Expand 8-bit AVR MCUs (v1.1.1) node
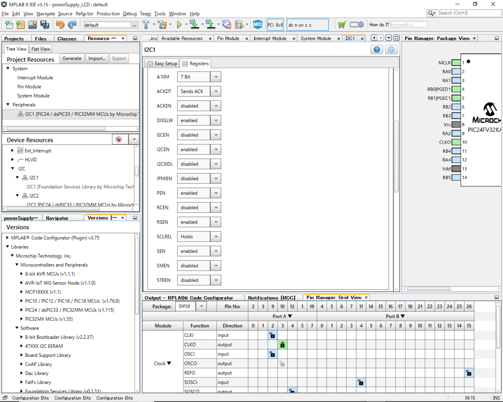The width and height of the screenshot is (503, 402). (21, 274)
